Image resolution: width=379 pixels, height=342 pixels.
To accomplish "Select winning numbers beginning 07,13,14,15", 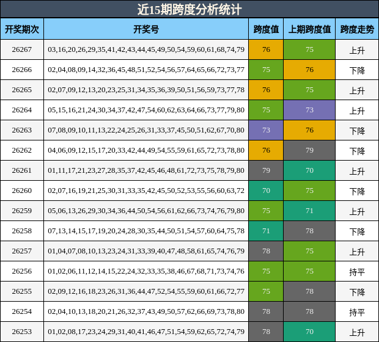I will (146, 231).
